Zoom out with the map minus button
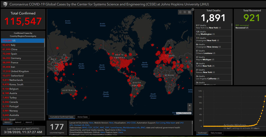Viewport: 266px width, 137px height. [x=190, y=109]
